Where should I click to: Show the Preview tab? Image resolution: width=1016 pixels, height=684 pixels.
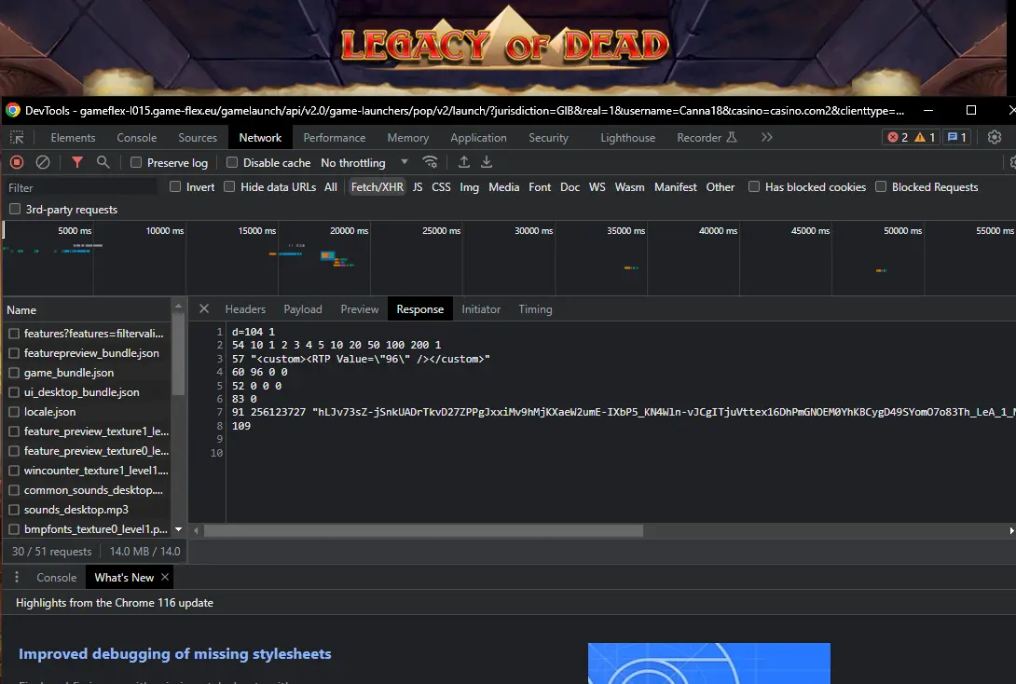pyautogui.click(x=360, y=309)
